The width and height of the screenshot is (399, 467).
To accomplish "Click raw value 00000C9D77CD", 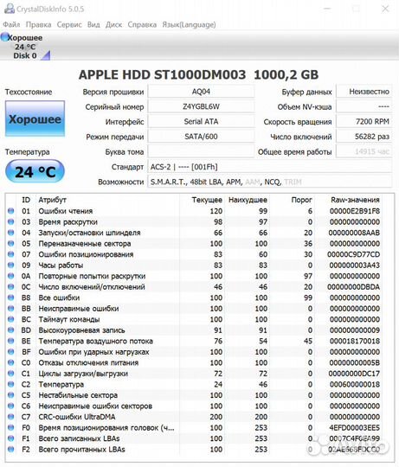I will [x=354, y=254].
